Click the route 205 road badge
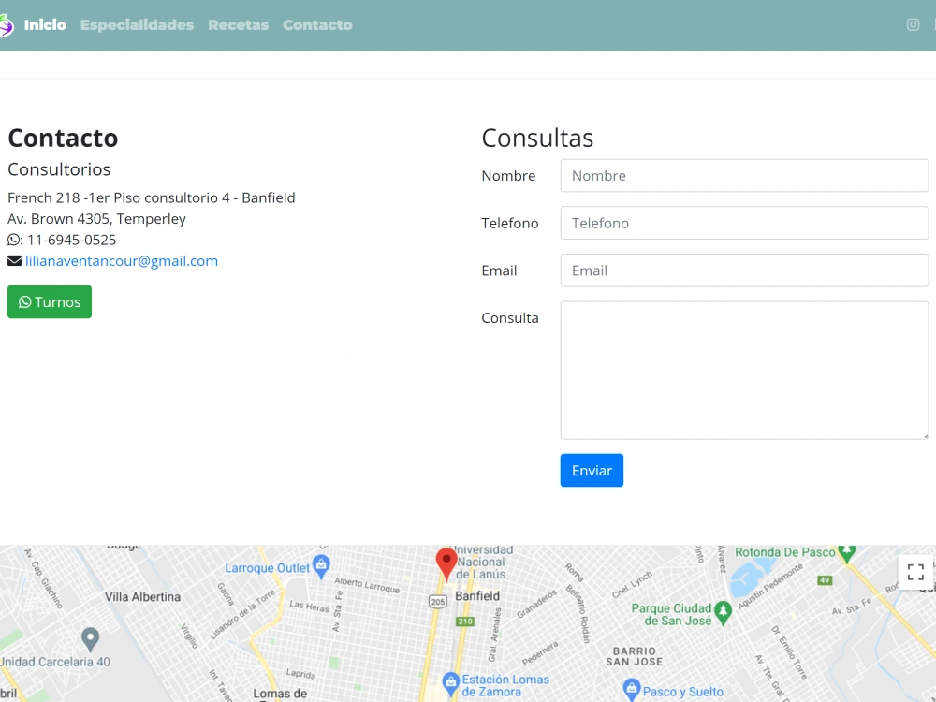Image resolution: width=936 pixels, height=702 pixels. click(x=438, y=602)
